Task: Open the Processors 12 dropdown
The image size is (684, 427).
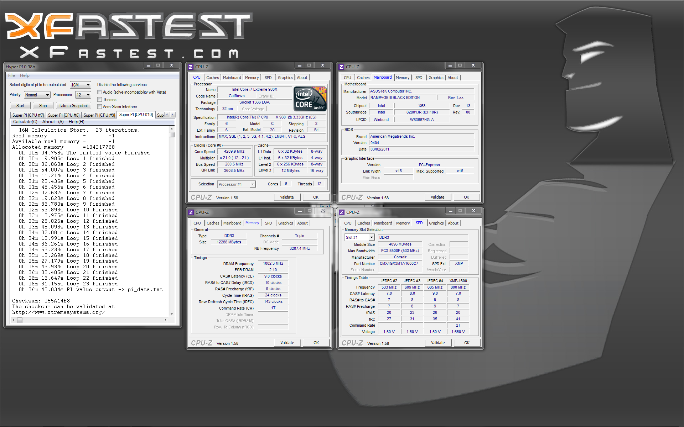Action: pos(83,95)
